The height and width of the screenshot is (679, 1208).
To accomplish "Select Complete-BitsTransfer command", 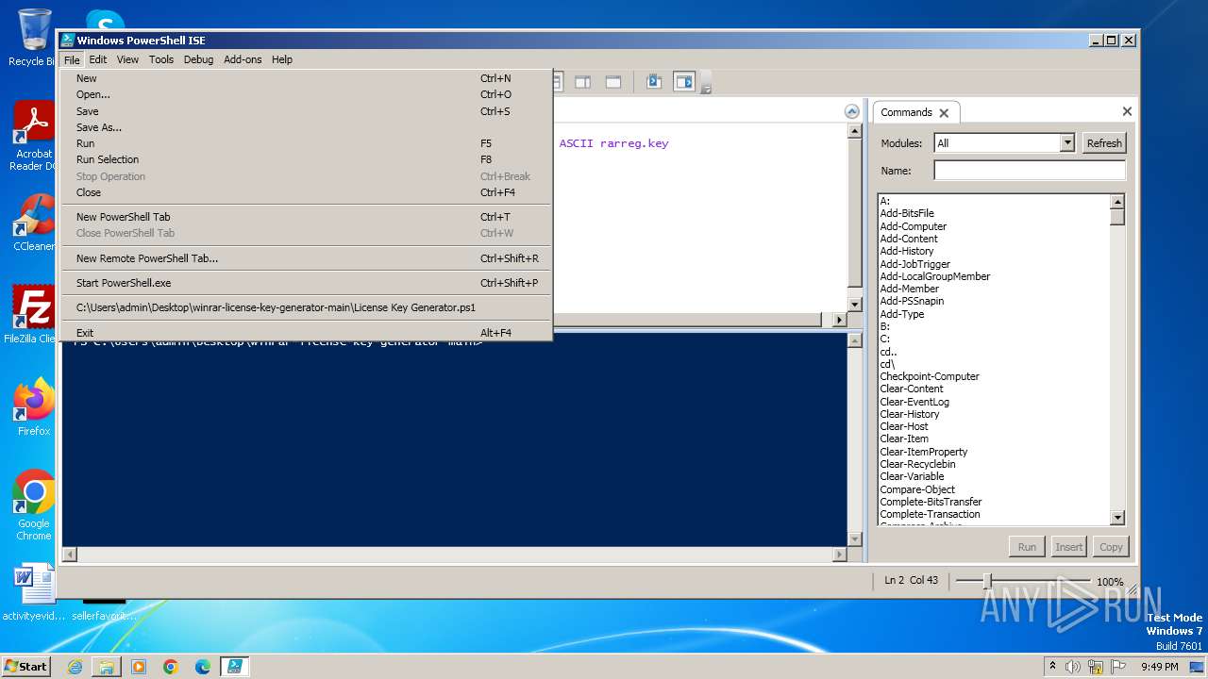I will pyautogui.click(x=931, y=502).
